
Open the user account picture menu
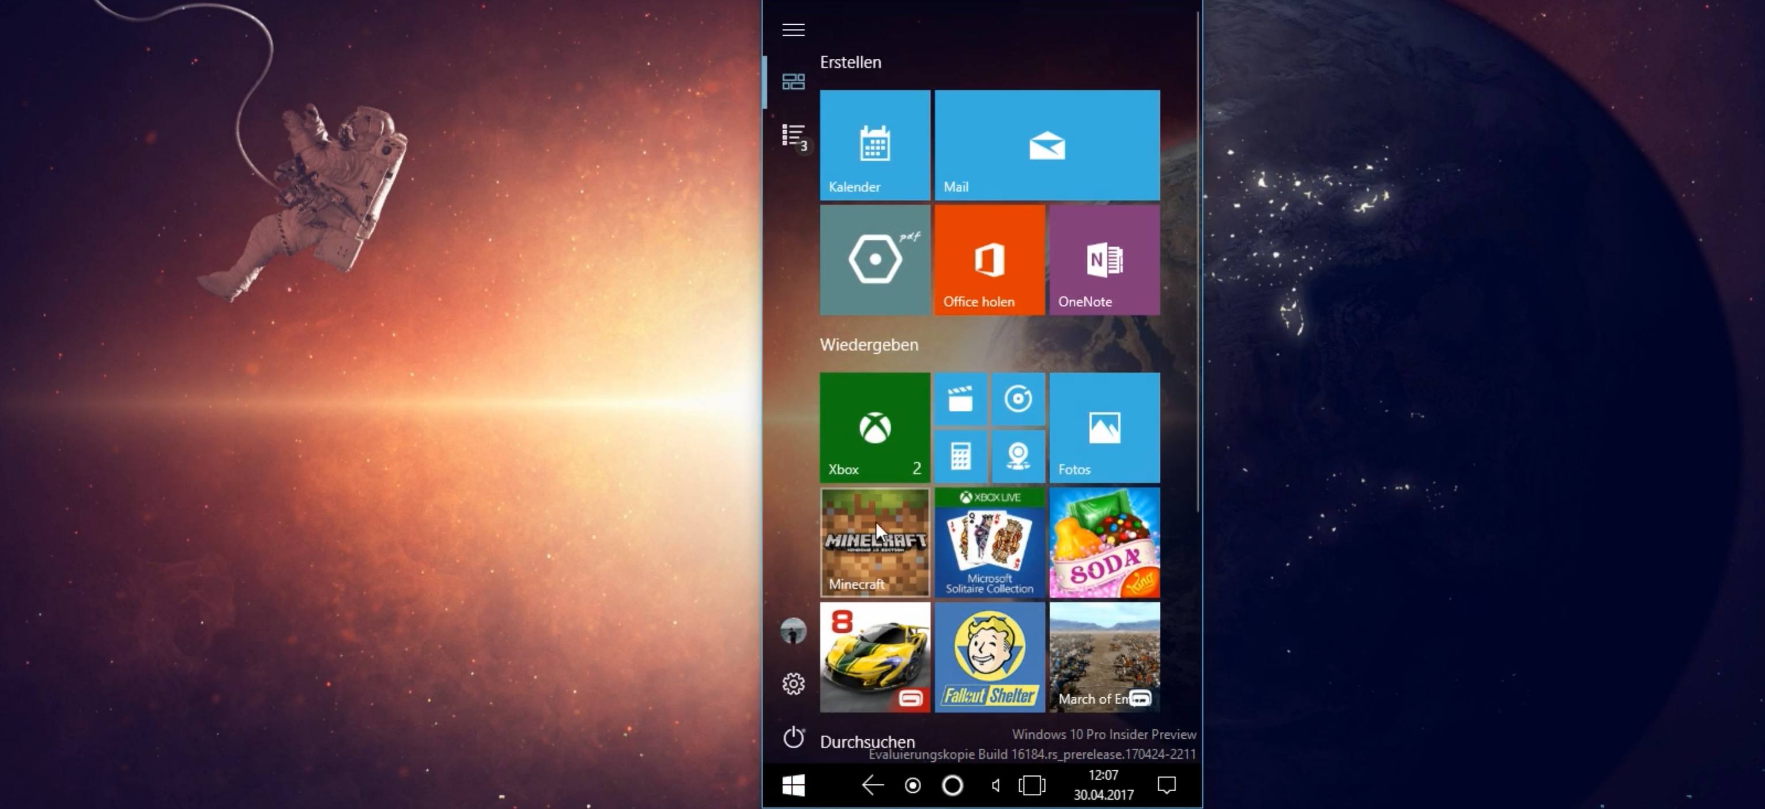coord(793,631)
